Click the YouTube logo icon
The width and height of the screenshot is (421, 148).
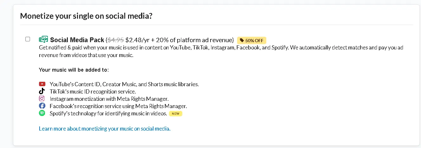(x=42, y=84)
